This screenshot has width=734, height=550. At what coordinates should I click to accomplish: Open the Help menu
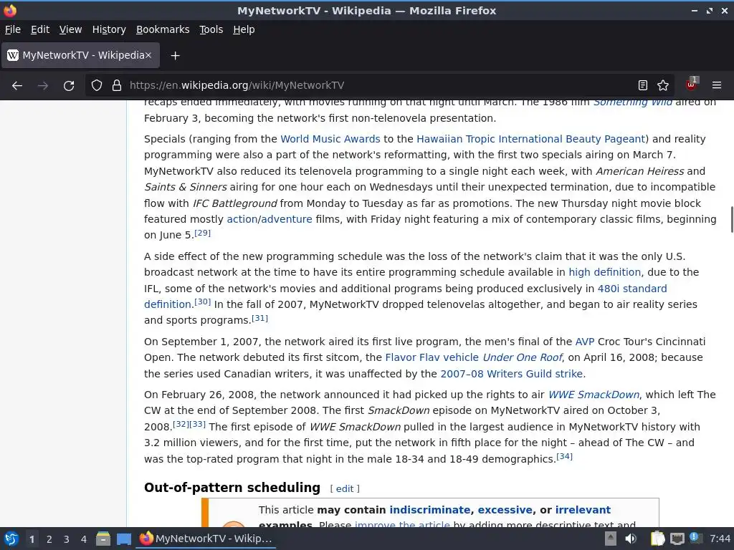pyautogui.click(x=244, y=29)
